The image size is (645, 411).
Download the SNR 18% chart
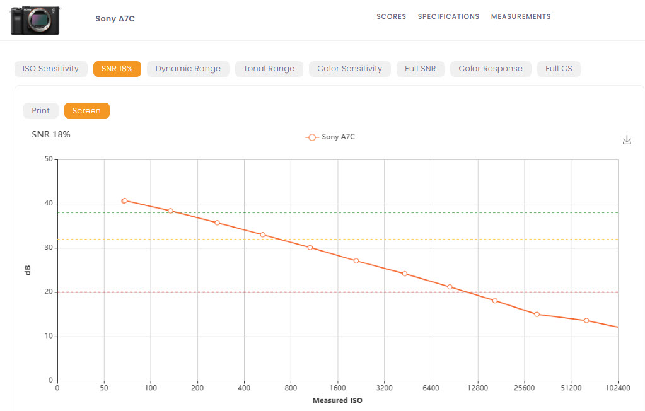pyautogui.click(x=627, y=140)
